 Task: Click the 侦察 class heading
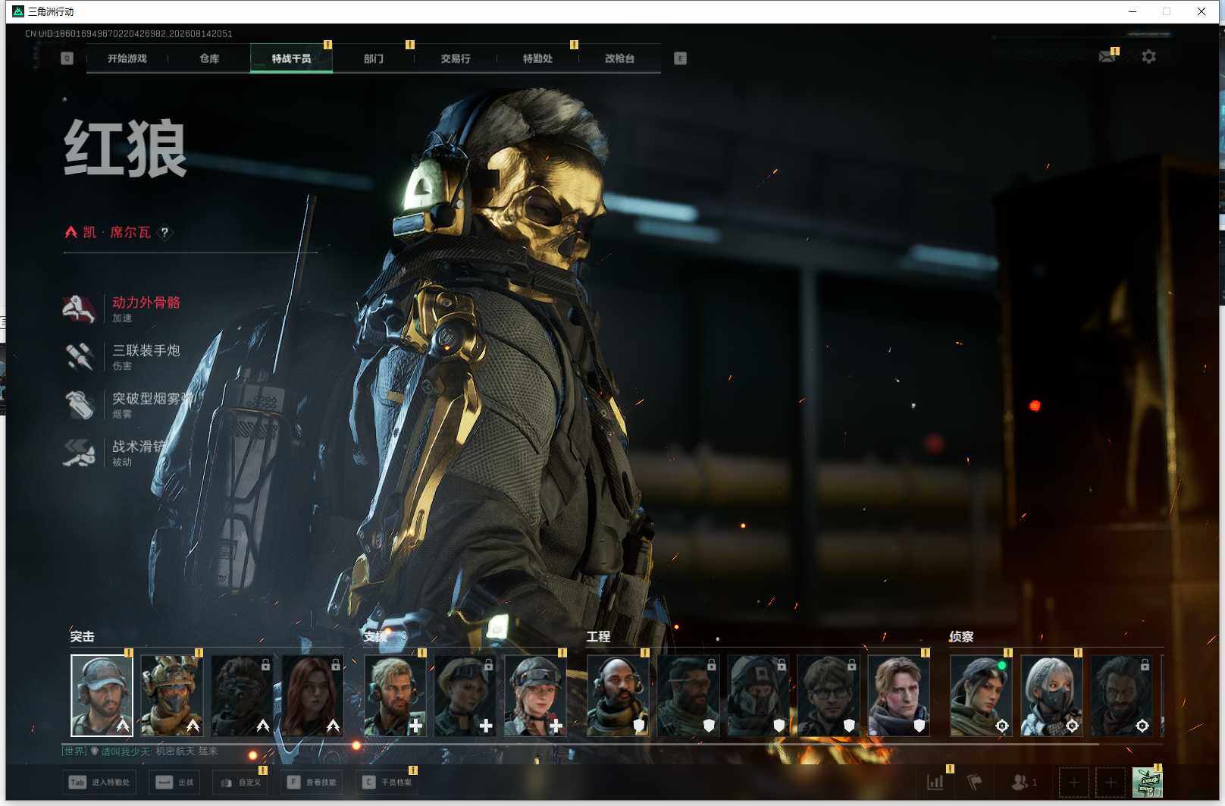(x=961, y=637)
